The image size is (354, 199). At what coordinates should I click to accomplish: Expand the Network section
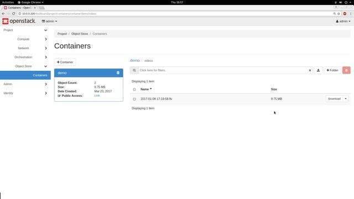[x=25, y=48]
